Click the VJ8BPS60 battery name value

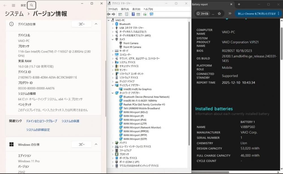248,127
